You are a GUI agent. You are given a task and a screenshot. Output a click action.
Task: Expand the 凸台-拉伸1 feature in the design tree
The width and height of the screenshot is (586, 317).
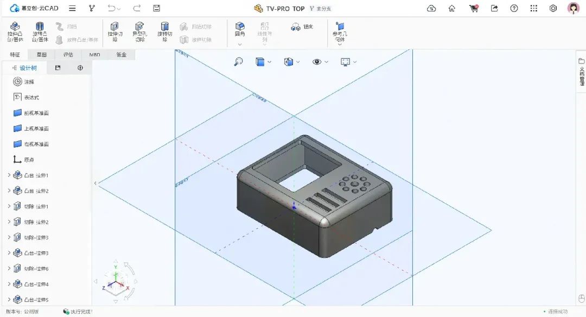click(10, 175)
